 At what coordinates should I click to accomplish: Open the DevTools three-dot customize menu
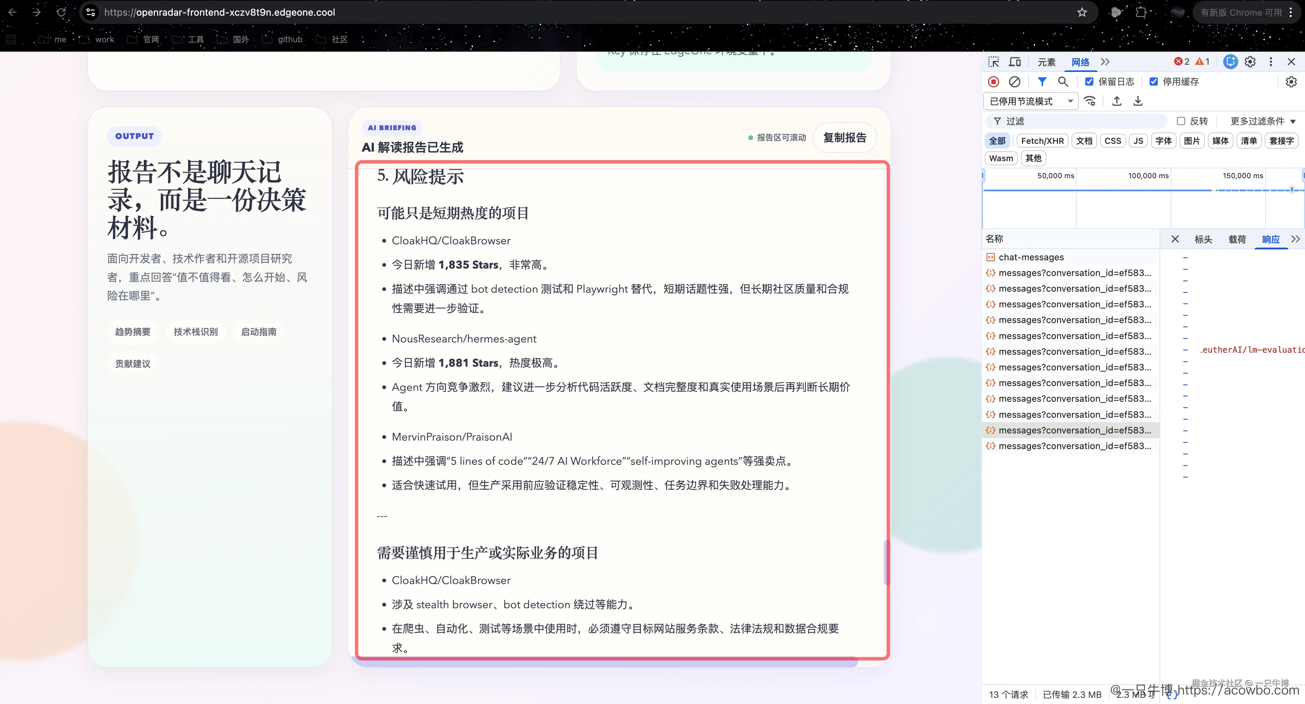click(1271, 62)
